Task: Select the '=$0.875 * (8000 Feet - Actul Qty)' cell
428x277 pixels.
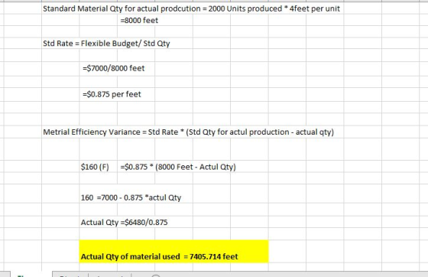Action: point(178,167)
